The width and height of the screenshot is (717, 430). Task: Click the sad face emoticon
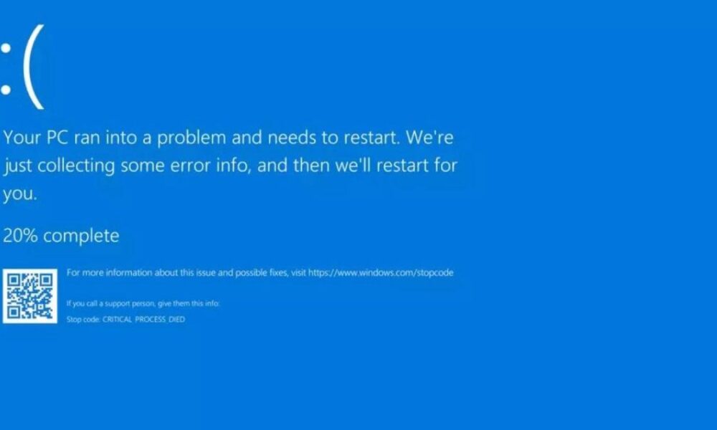pyautogui.click(x=22, y=67)
